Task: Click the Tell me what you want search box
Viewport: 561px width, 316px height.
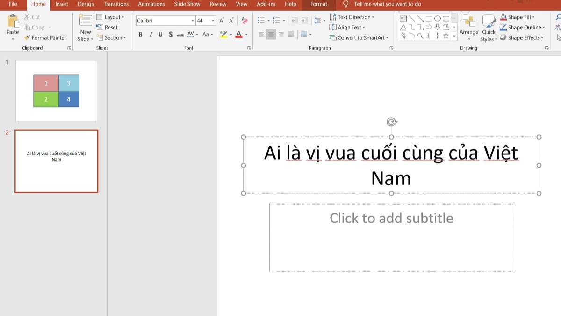Action: (x=388, y=4)
